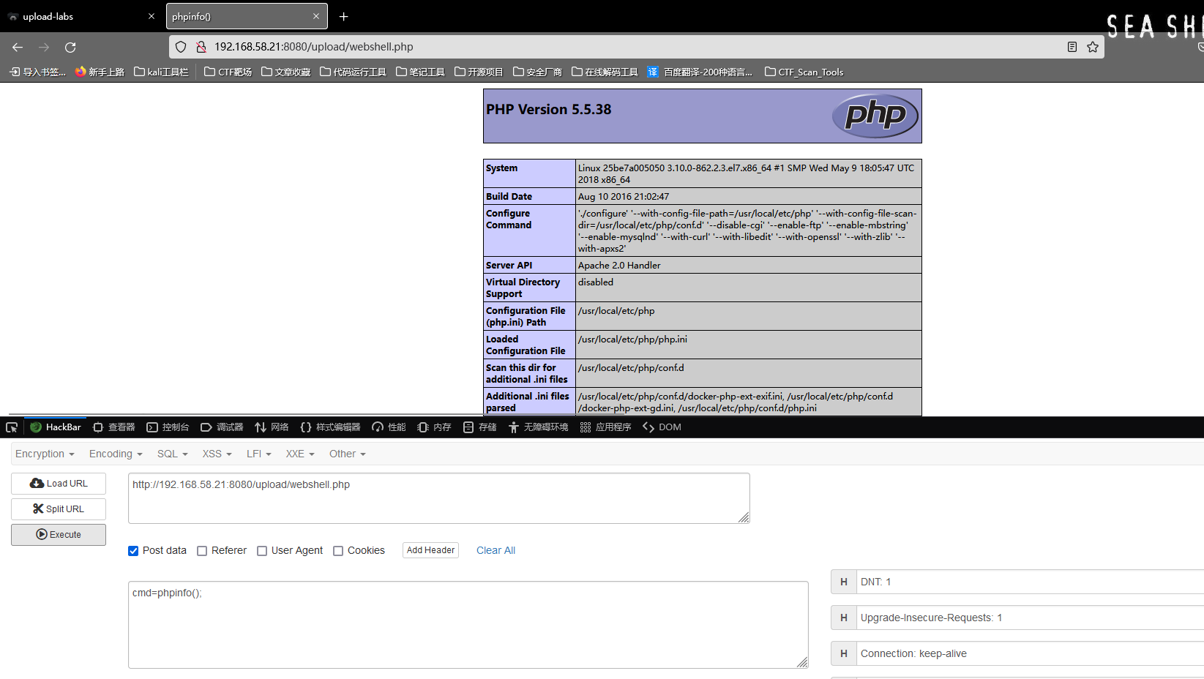Open the 应用程序 application tab

pyautogui.click(x=605, y=427)
